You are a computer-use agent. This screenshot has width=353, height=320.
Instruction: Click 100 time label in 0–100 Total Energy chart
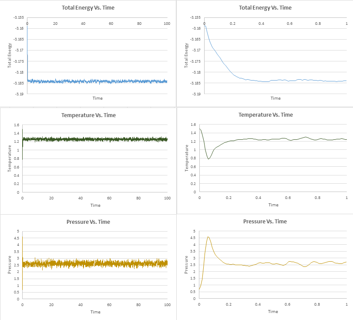[167, 24]
